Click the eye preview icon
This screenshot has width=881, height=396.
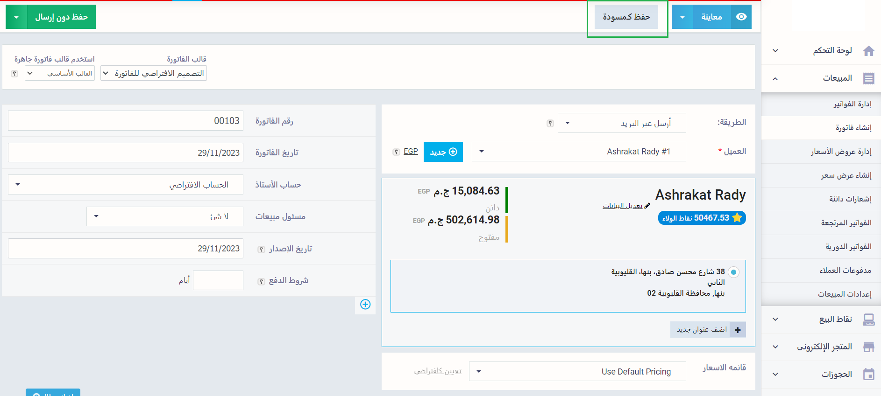click(741, 17)
